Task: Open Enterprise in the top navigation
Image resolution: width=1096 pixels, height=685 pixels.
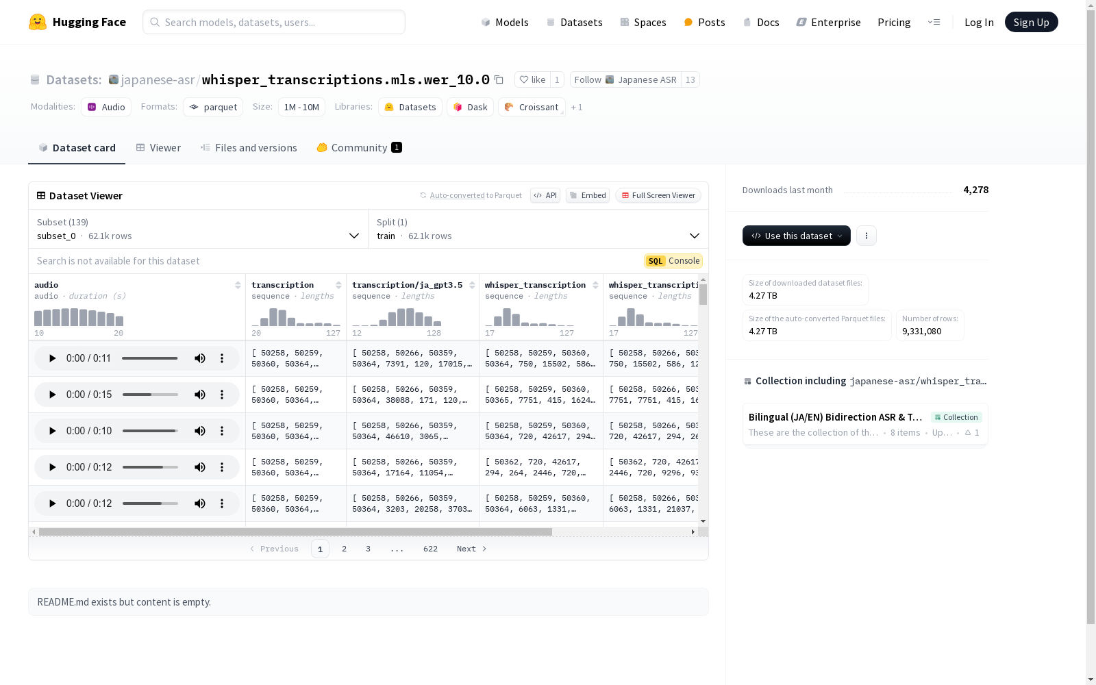Action: click(828, 23)
